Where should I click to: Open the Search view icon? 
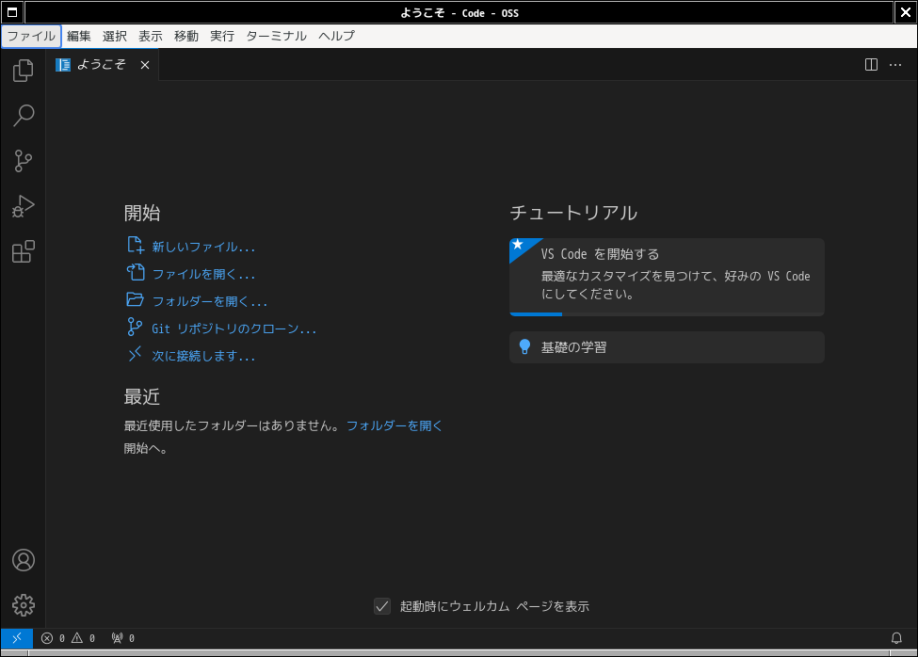[x=23, y=115]
